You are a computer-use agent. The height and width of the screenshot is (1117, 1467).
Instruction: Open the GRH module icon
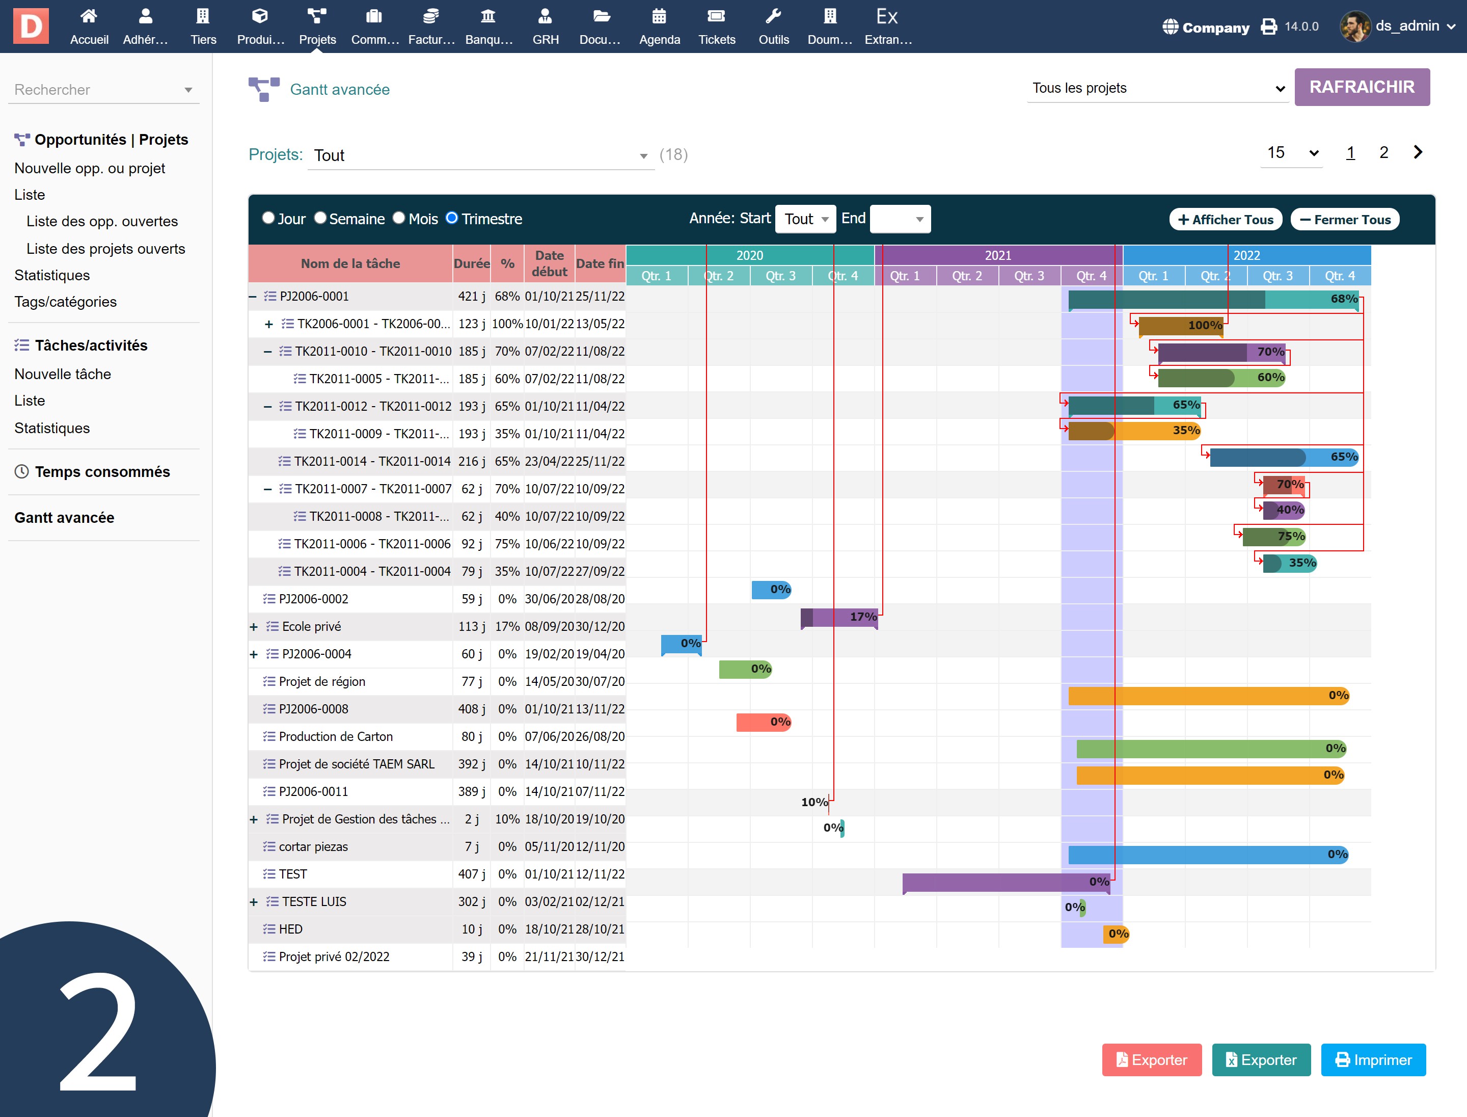pyautogui.click(x=545, y=17)
